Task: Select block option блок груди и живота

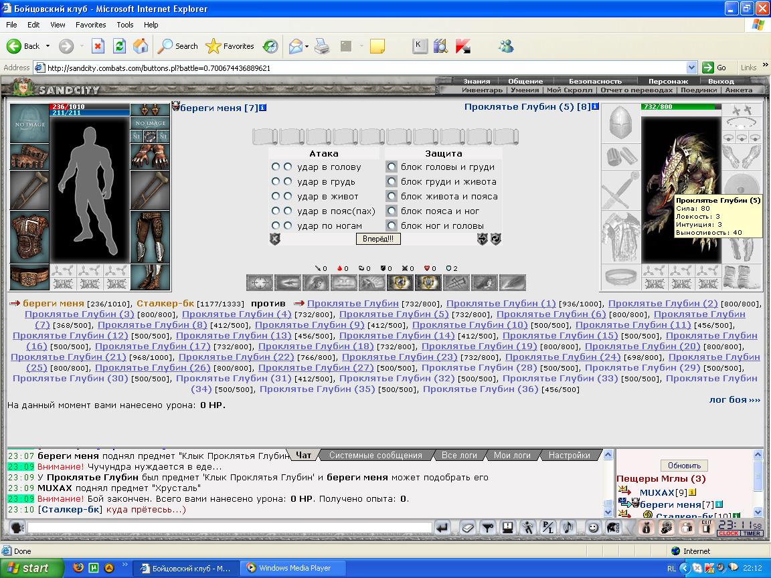Action: tap(392, 181)
